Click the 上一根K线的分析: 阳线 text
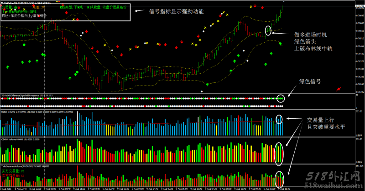The height and width of the screenshot is (191, 365). (19, 12)
